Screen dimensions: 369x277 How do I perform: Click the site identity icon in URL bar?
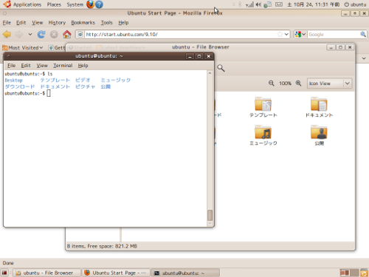click(80, 34)
